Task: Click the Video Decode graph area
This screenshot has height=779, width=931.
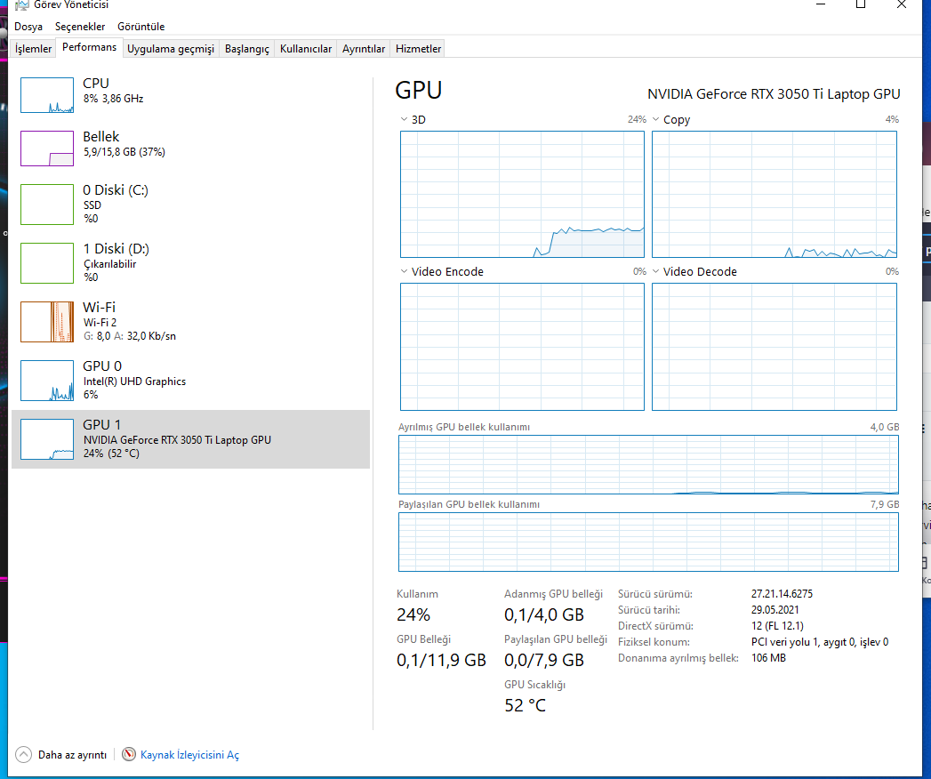Action: [x=774, y=347]
